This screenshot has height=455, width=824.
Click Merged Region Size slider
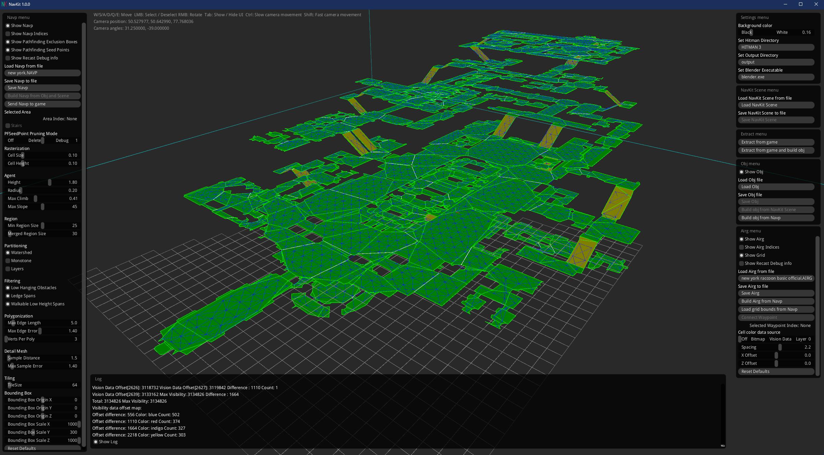click(x=42, y=234)
